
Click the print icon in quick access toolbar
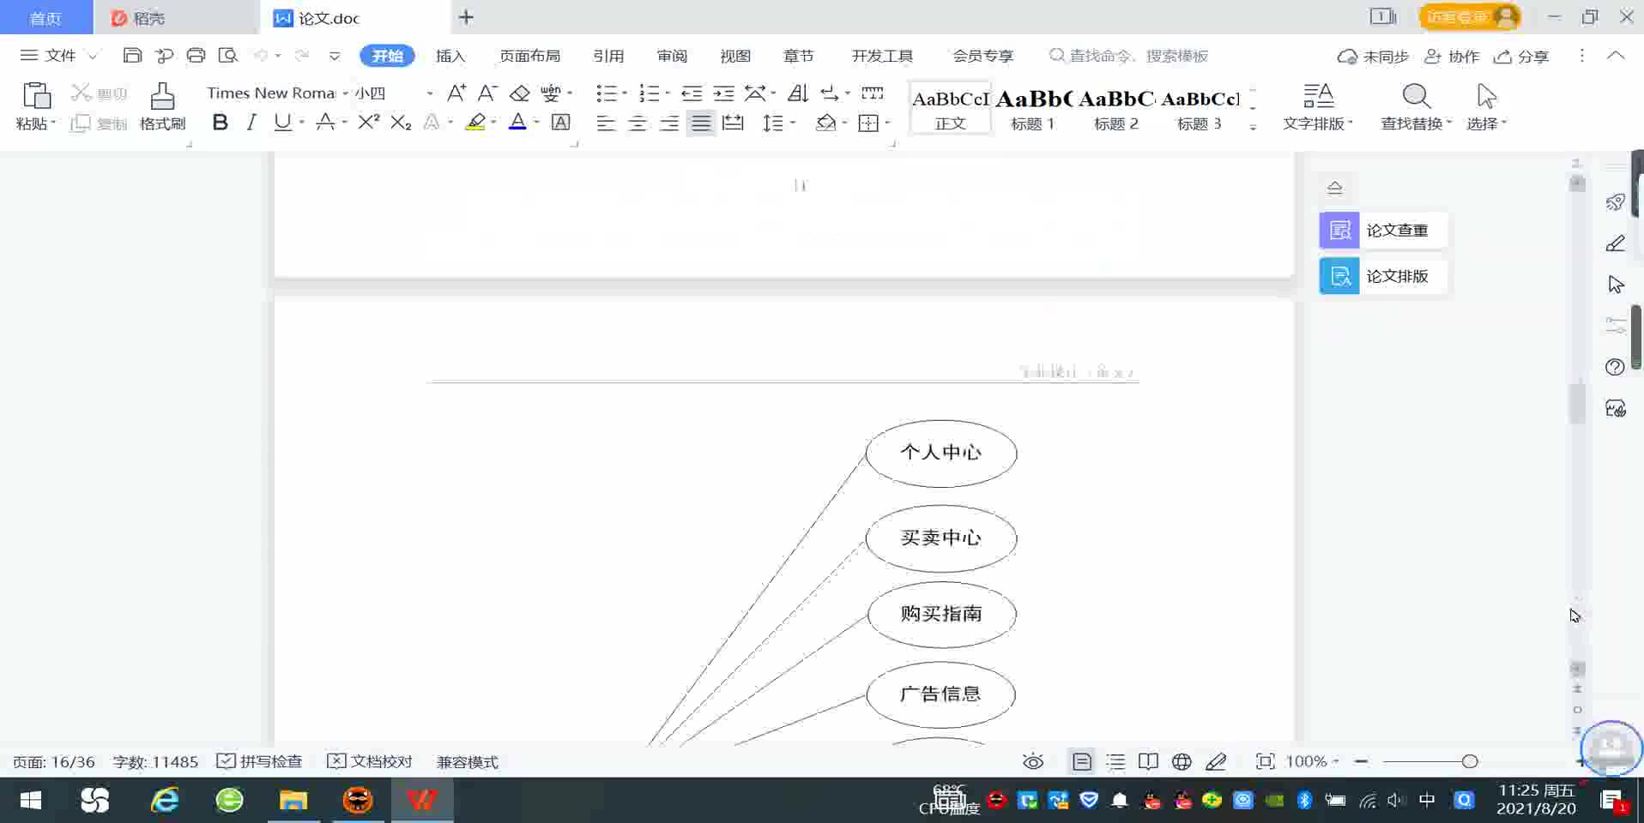196,56
